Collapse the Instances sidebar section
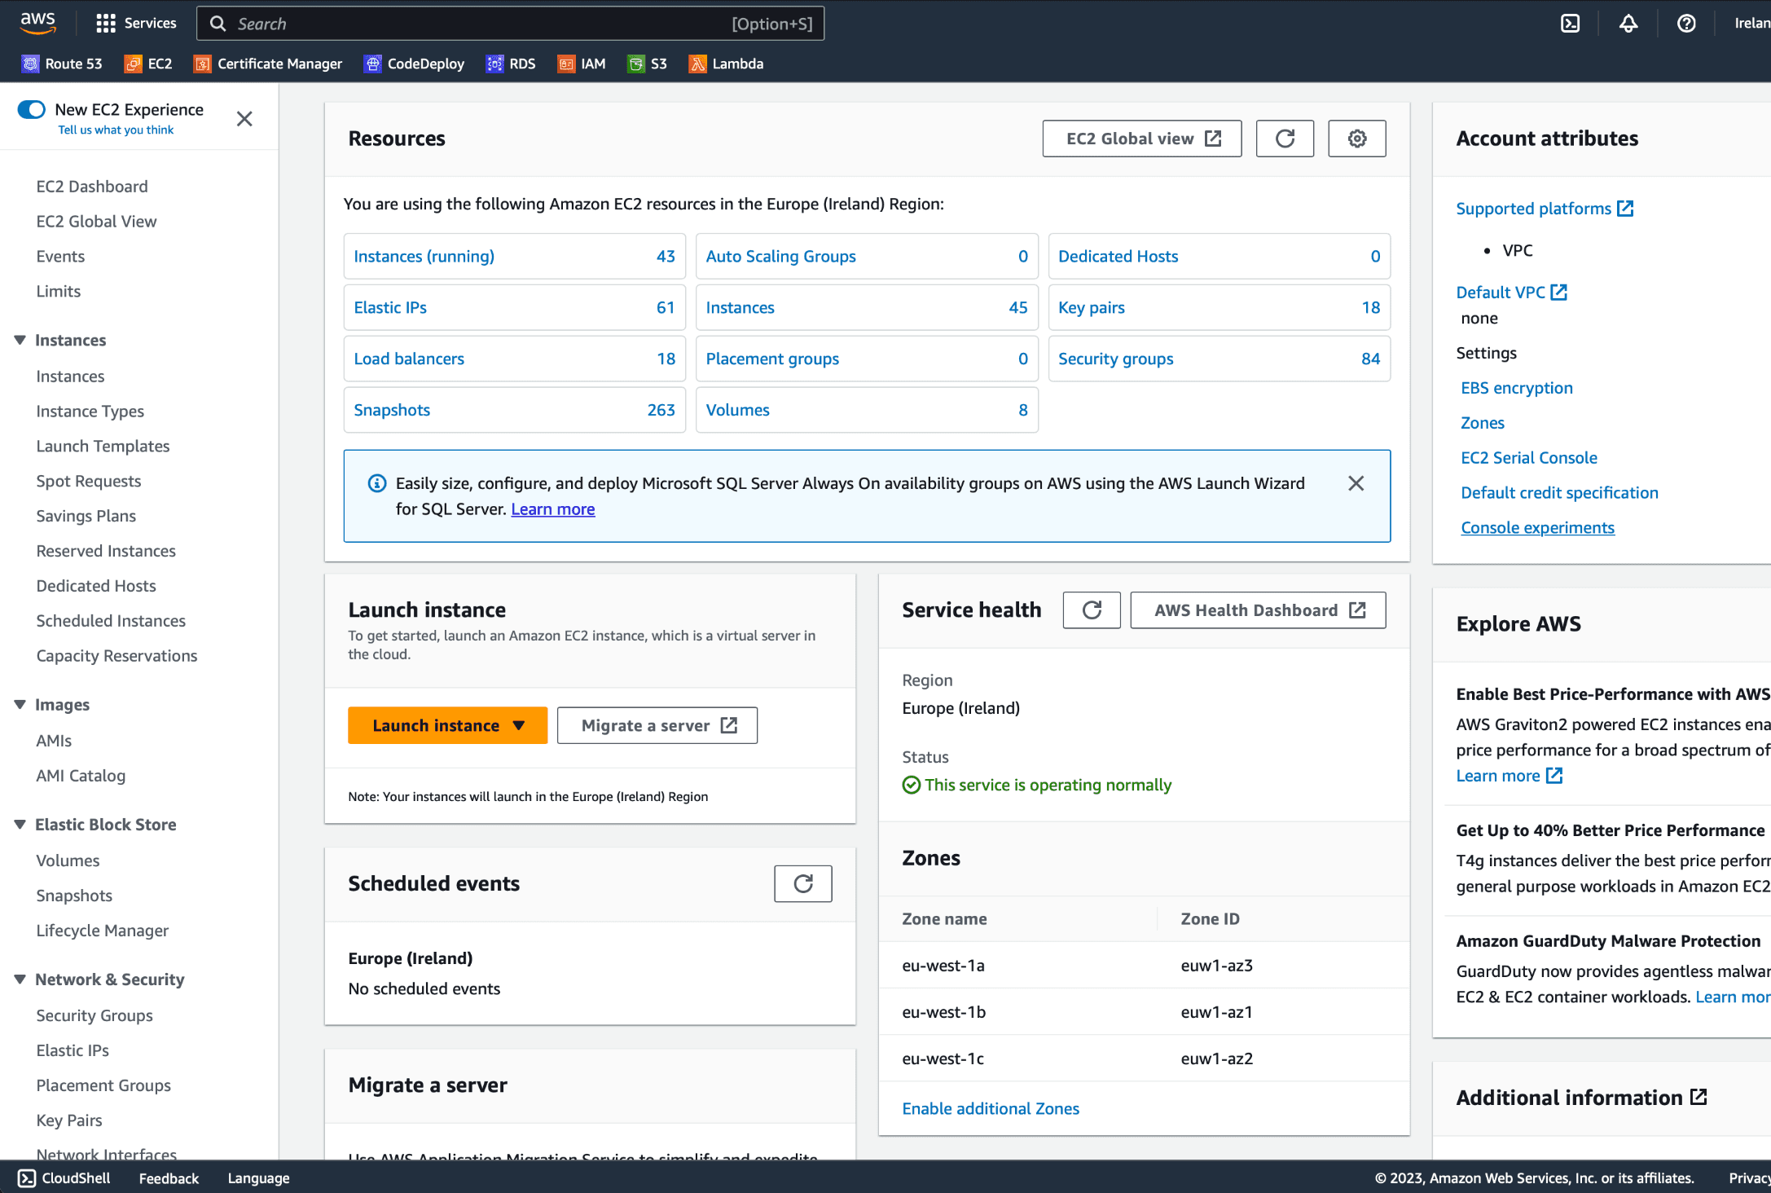 pyautogui.click(x=20, y=340)
